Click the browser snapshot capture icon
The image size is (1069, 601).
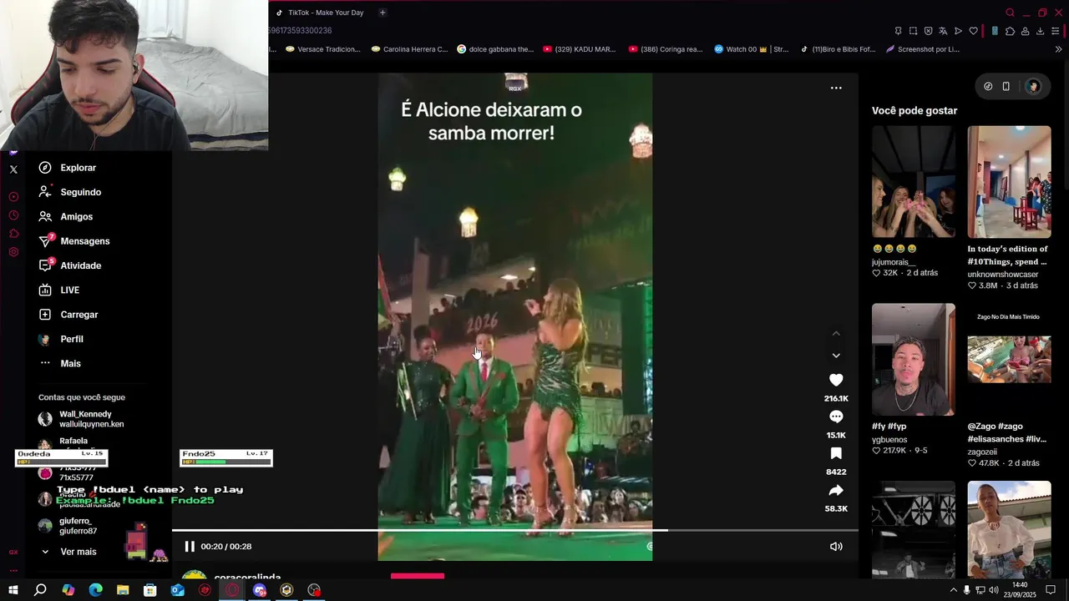[913, 31]
